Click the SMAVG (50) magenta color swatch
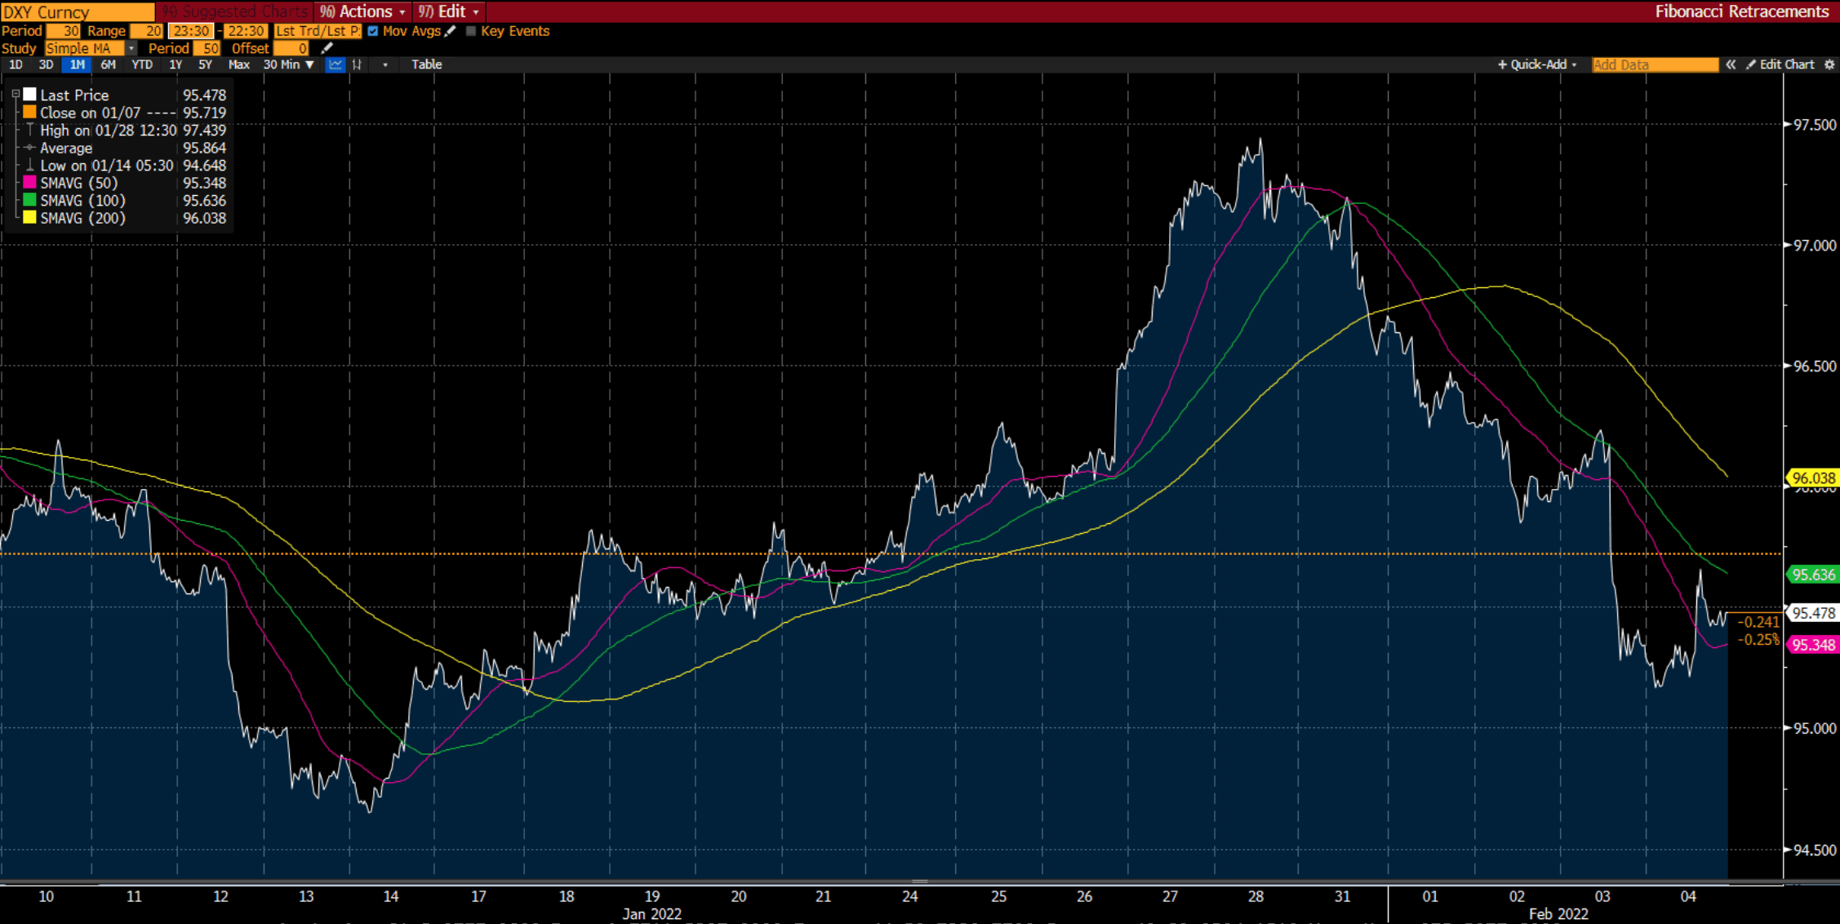The height and width of the screenshot is (924, 1840). pyautogui.click(x=29, y=183)
